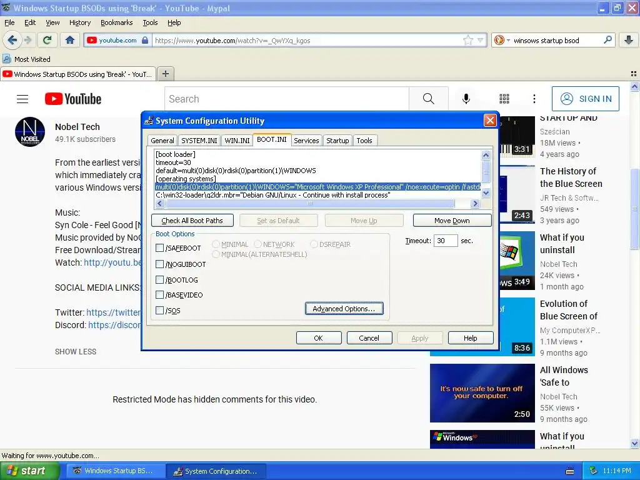
Task: Go back with the browser back arrow
Action: 12,40
